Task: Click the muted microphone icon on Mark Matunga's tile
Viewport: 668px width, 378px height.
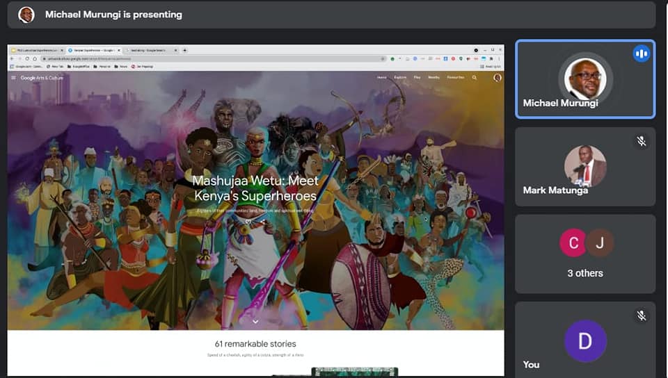Action: (642, 141)
